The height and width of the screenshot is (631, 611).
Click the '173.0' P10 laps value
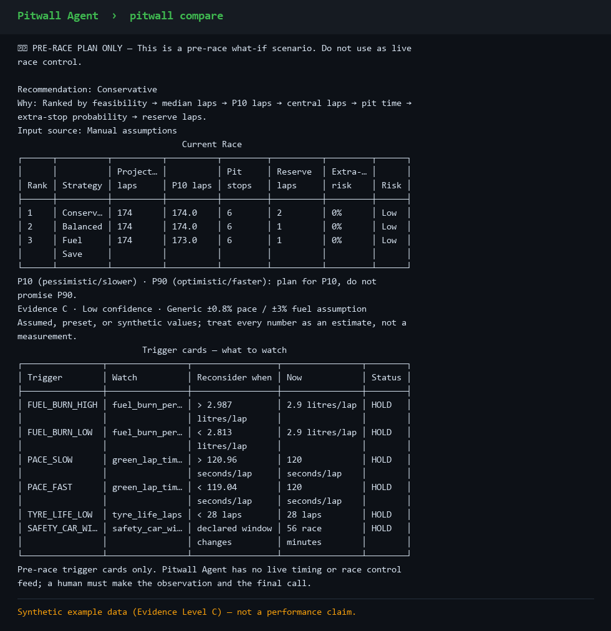point(185,240)
